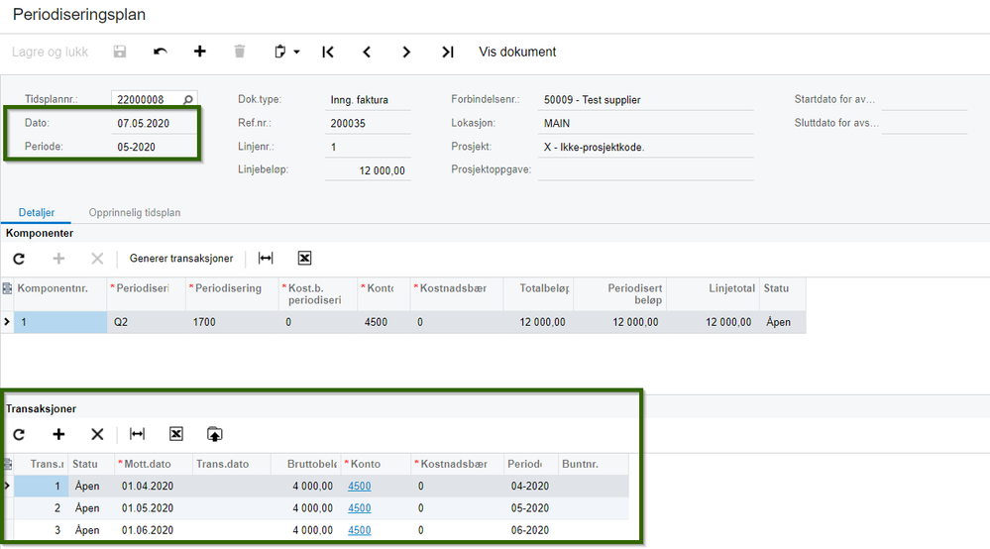Go to first record in toolbar
Screen dimensions: 990x549
click(x=328, y=52)
